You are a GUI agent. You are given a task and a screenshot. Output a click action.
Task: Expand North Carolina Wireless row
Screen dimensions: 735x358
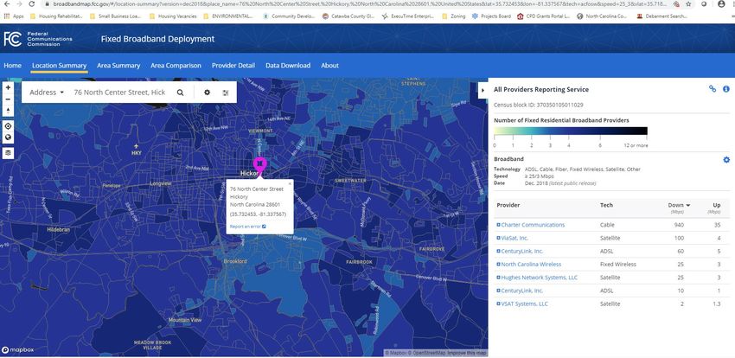click(499, 265)
